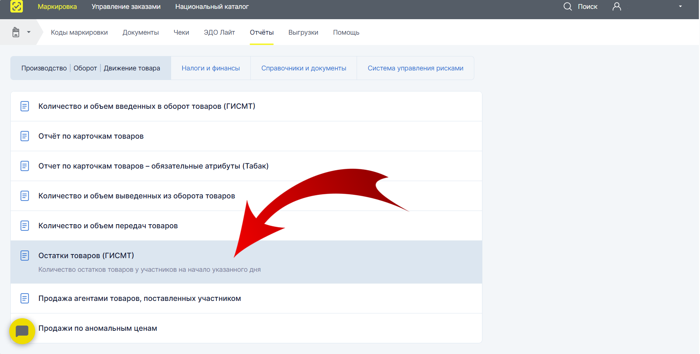Click document icon beside Количество и объем выведенных из оборота

click(x=25, y=196)
